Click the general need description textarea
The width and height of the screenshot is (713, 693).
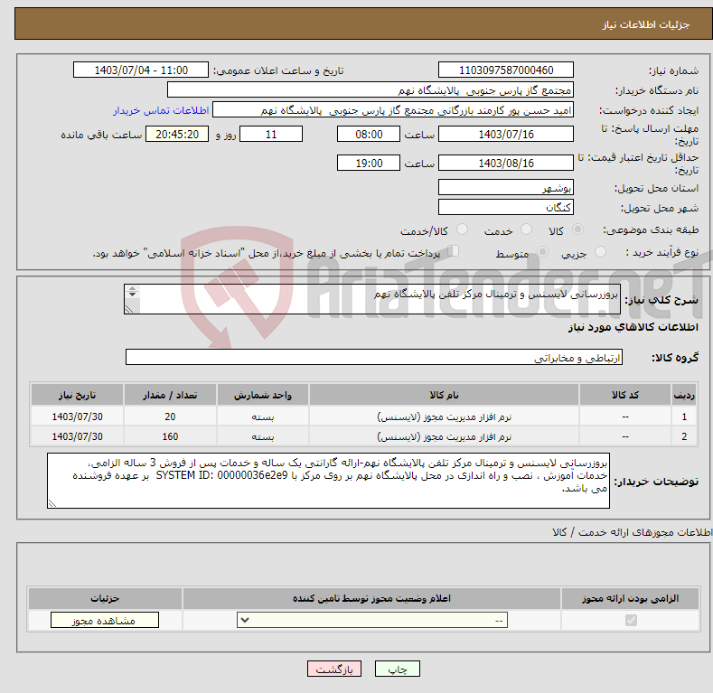coord(372,299)
